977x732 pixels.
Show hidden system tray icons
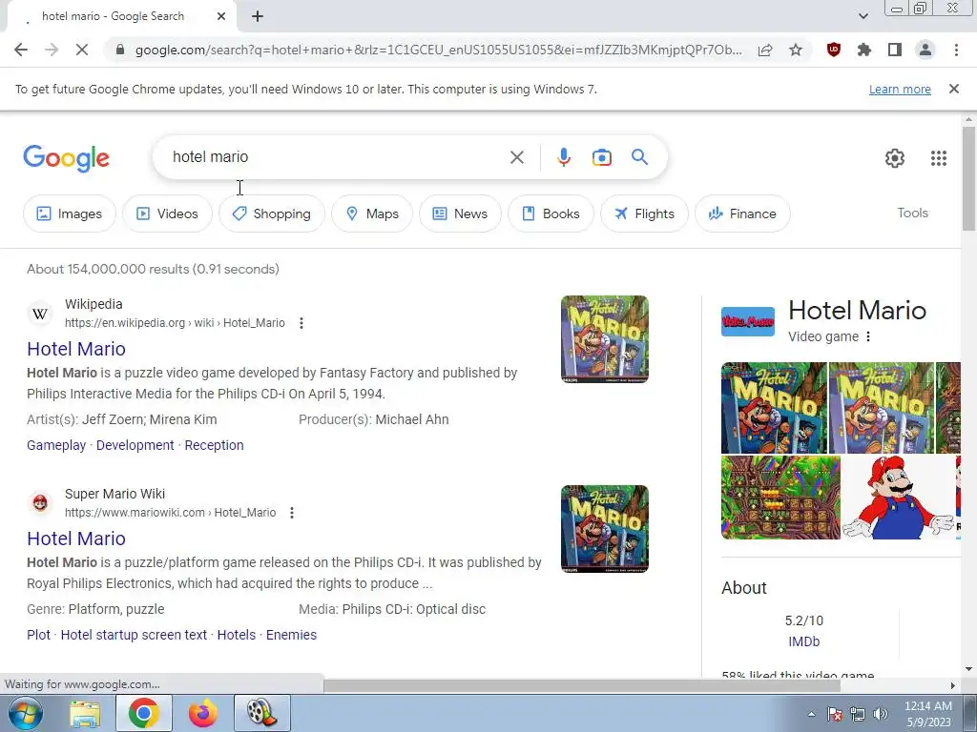pos(811,714)
